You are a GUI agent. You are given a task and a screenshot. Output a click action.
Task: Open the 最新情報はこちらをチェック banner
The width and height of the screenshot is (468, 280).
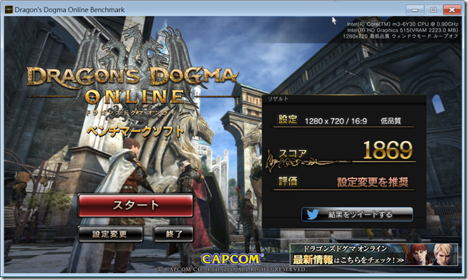[x=374, y=255]
